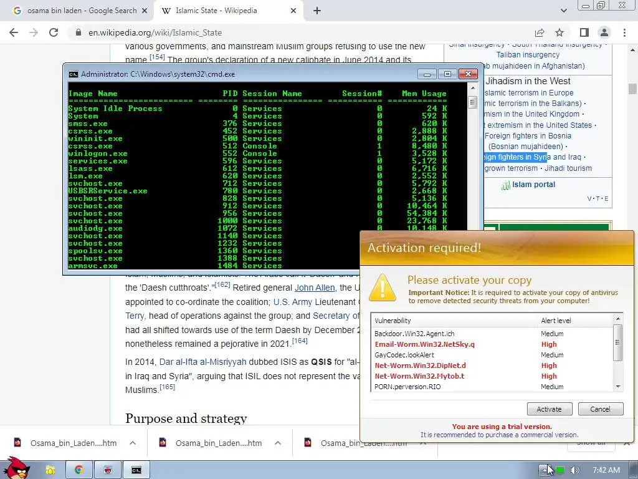Click Cancel in the activation dialog

click(x=601, y=409)
